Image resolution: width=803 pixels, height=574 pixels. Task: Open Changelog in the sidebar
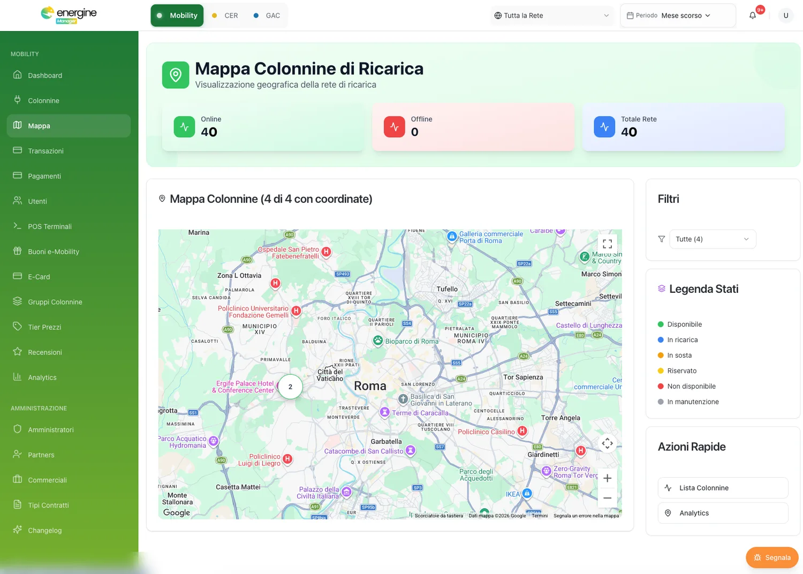point(69,531)
